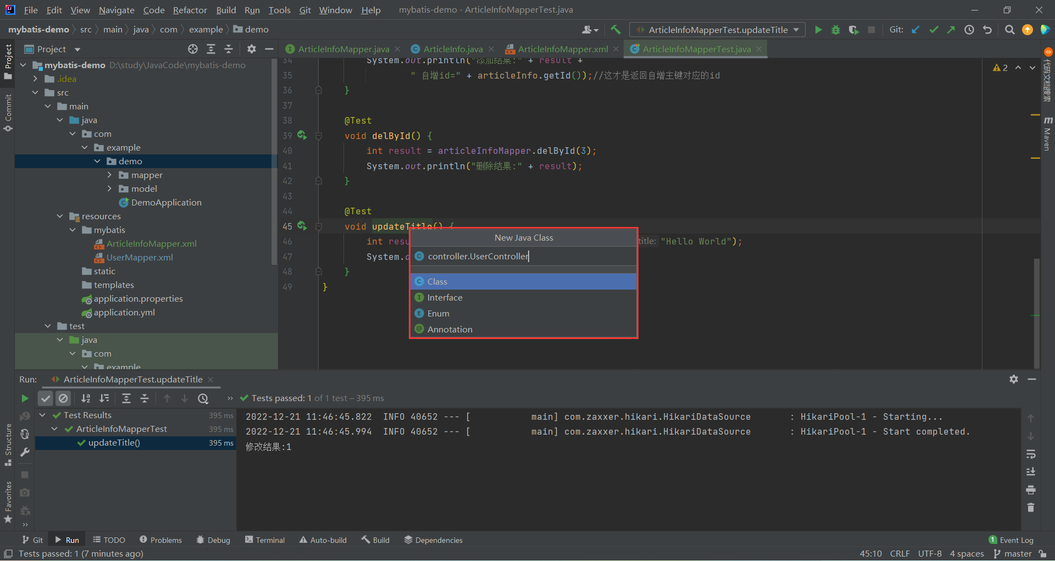Screen dimensions: 1055x561
Task: Select Interface in New Java Class
Action: (x=523, y=297)
